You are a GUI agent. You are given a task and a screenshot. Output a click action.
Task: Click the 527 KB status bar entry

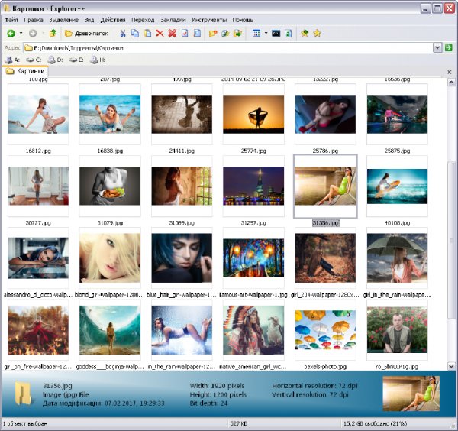click(x=239, y=423)
